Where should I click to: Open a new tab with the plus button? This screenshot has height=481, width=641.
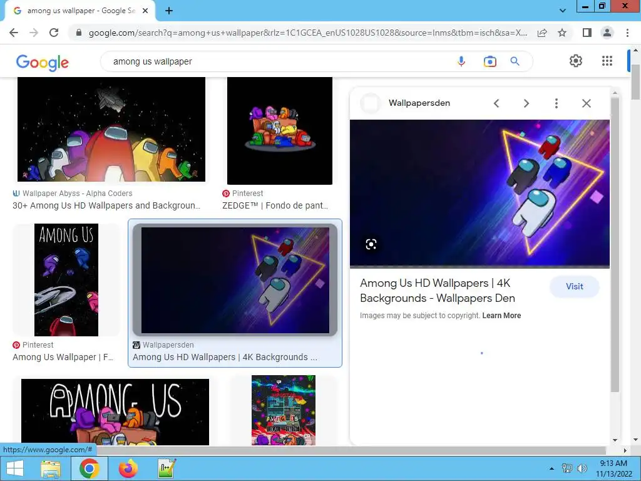click(x=169, y=11)
